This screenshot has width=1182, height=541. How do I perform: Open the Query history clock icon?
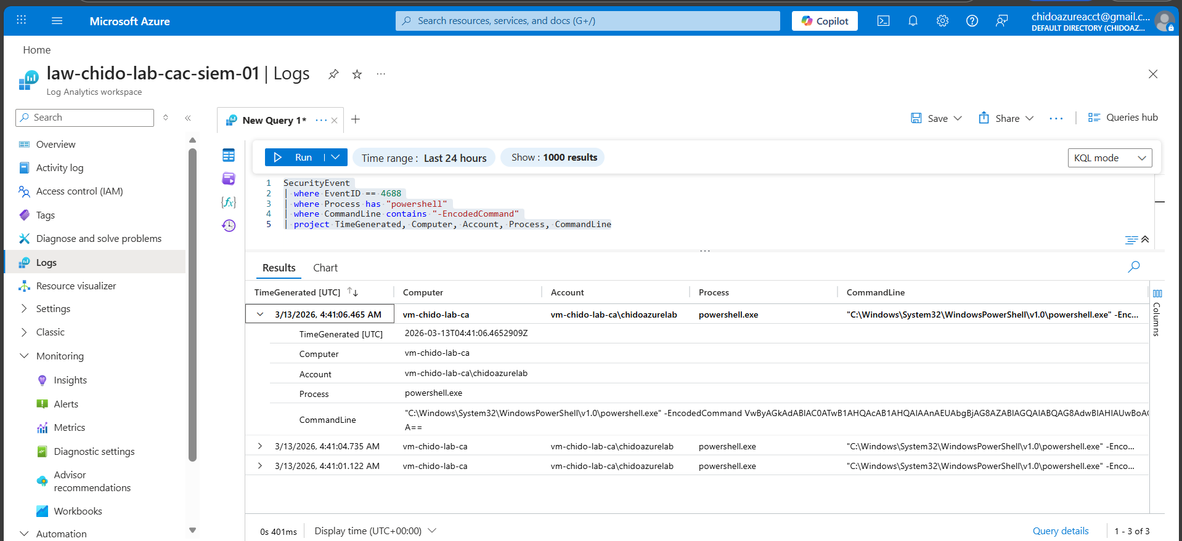pos(229,225)
